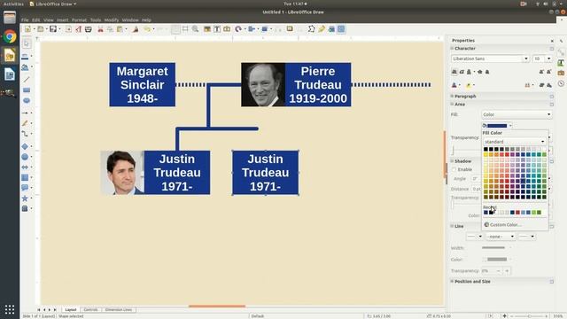Select the Block Arrows tool

point(25,167)
